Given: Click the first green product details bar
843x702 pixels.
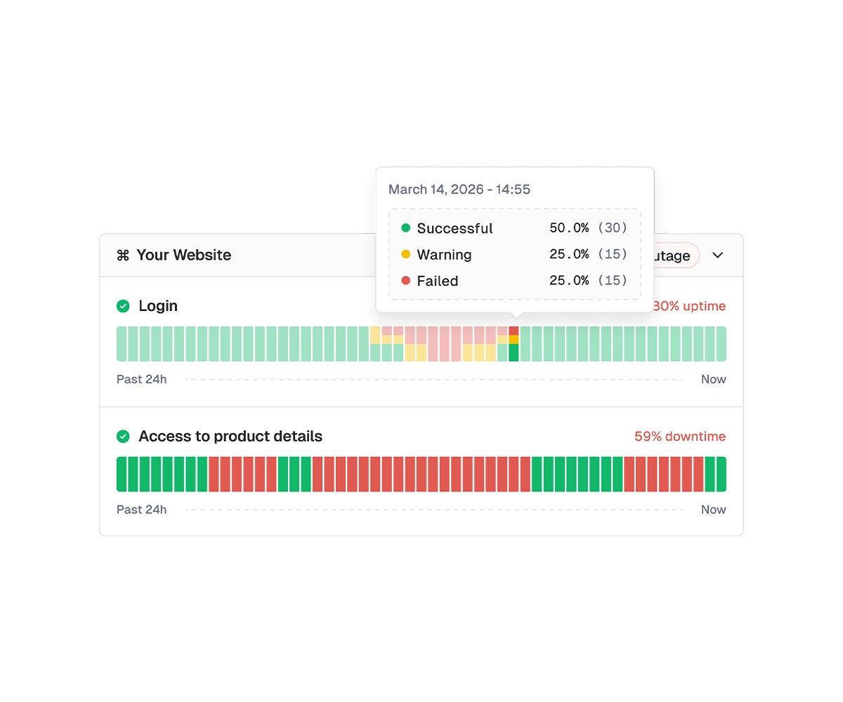Looking at the screenshot, I should point(122,475).
